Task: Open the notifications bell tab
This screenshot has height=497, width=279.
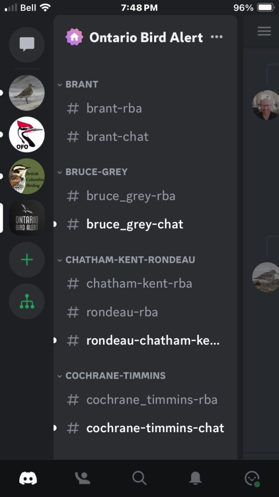Action: tap(195, 478)
